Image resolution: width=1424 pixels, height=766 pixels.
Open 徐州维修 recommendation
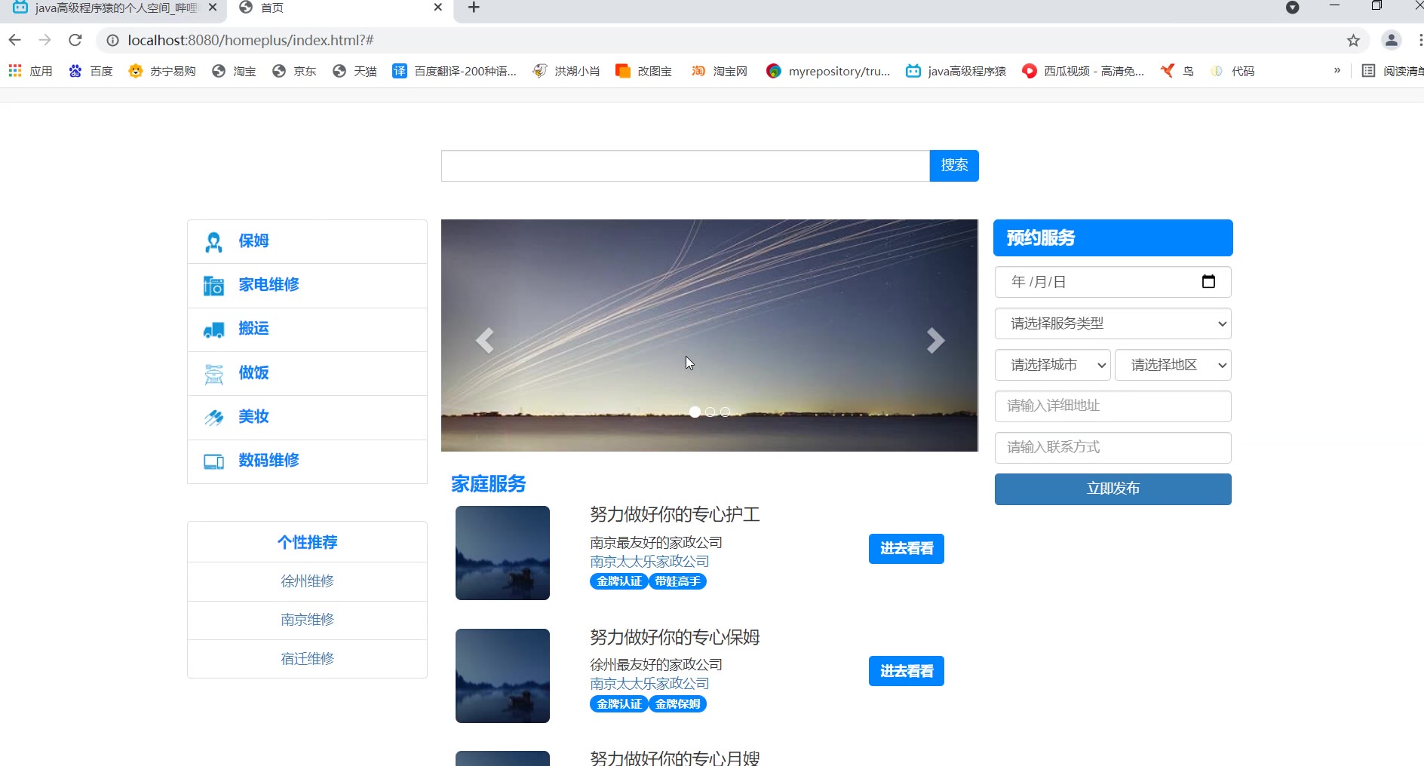[x=307, y=581]
